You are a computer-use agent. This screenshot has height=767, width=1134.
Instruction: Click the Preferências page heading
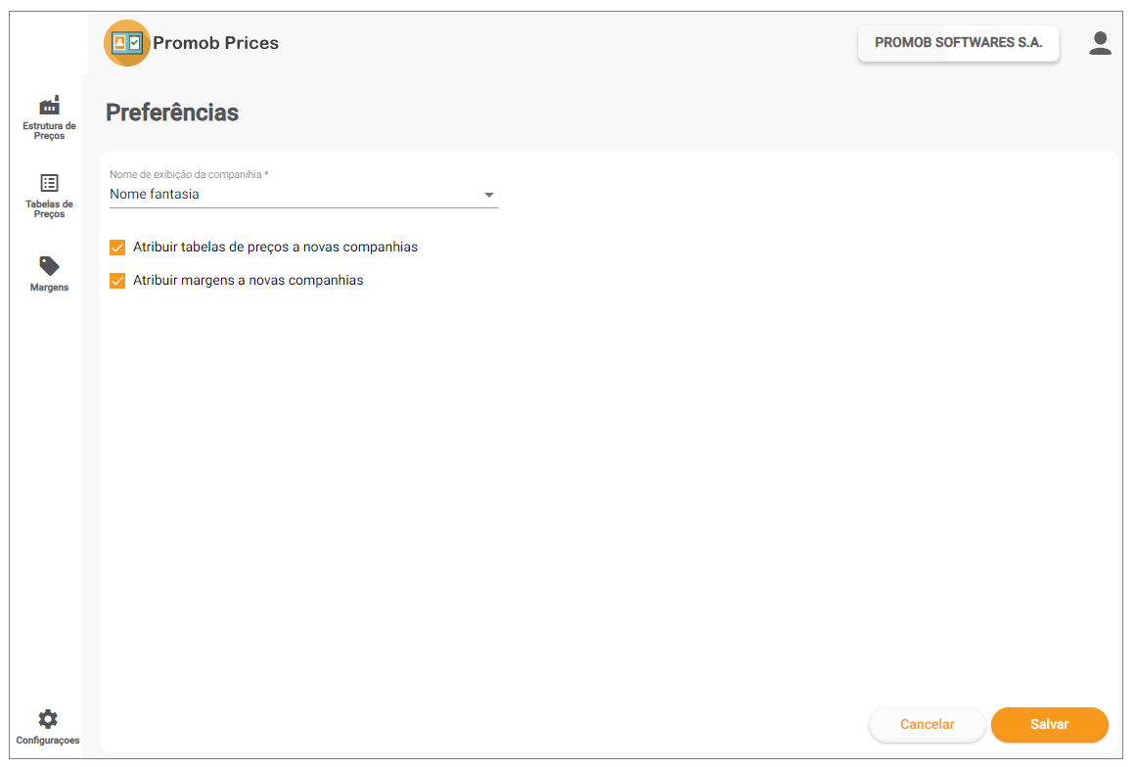pyautogui.click(x=172, y=113)
